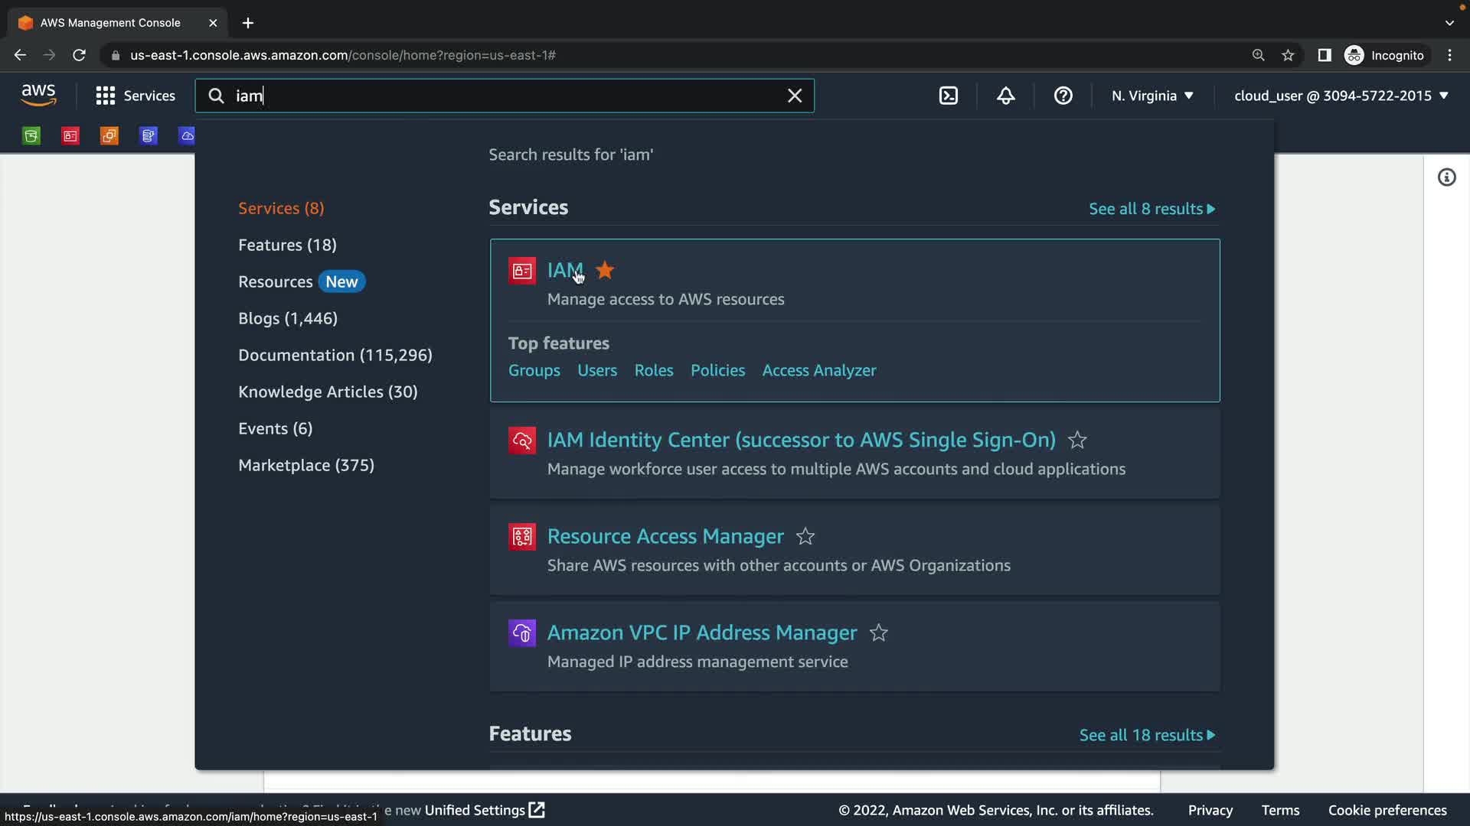Expand the N. Virginia region dropdown

tap(1152, 96)
